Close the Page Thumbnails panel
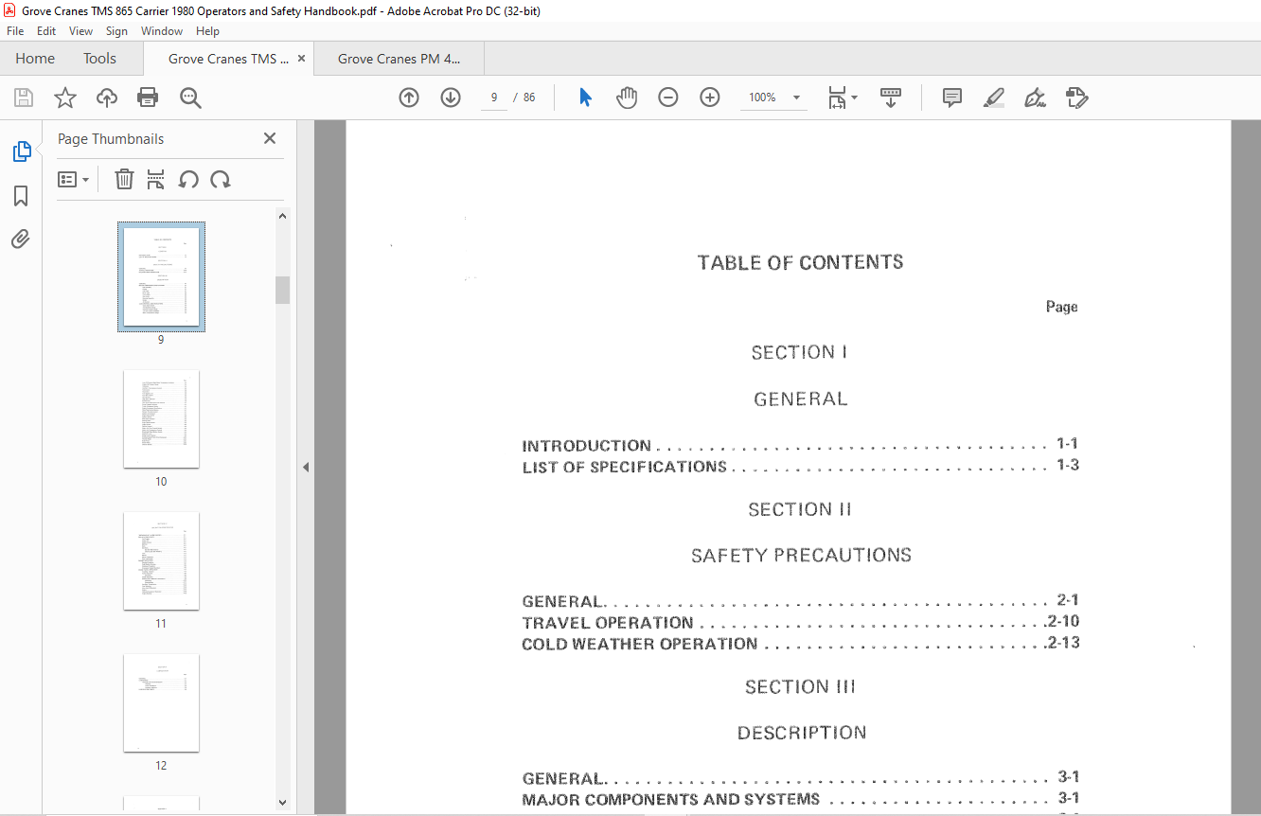 (270, 138)
